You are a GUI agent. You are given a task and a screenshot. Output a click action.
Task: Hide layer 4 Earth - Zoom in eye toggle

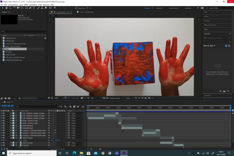(x=2, y=120)
